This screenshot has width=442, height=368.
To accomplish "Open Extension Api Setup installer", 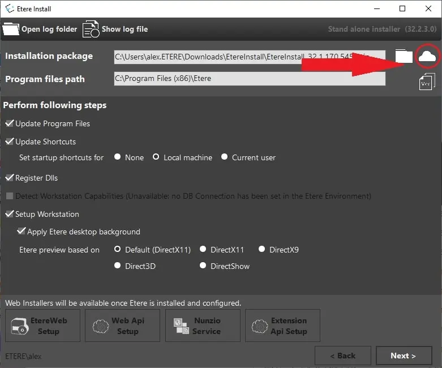I will [282, 326].
